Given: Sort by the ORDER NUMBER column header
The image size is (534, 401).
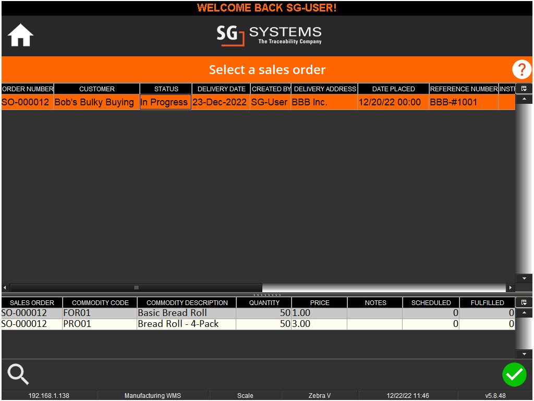Looking at the screenshot, I should [x=27, y=89].
